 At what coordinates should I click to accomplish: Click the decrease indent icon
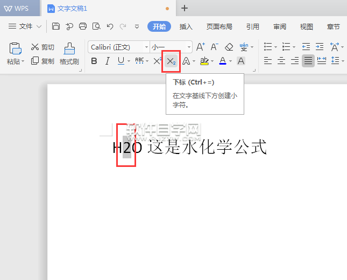click(x=306, y=47)
